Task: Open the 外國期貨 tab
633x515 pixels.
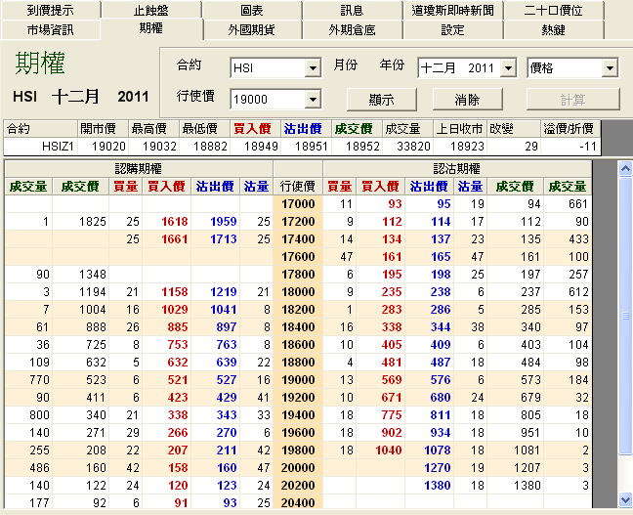Action: (251, 29)
